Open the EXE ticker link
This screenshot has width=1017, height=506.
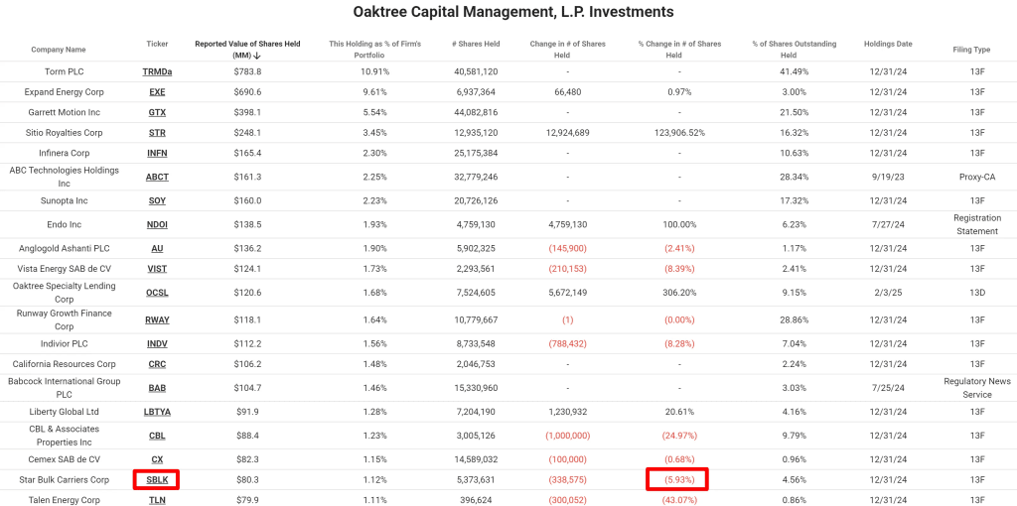157,92
